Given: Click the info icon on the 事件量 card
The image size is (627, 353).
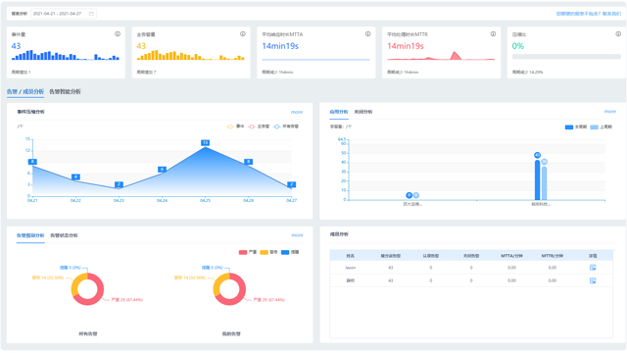Looking at the screenshot, I should pos(118,34).
